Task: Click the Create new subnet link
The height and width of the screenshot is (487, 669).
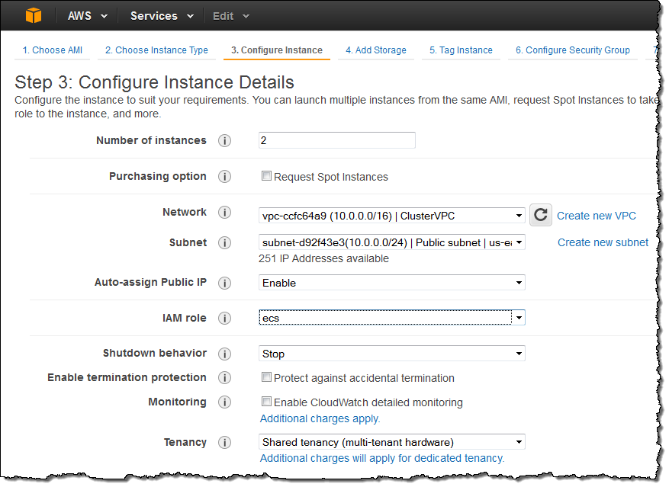Action: tap(603, 242)
